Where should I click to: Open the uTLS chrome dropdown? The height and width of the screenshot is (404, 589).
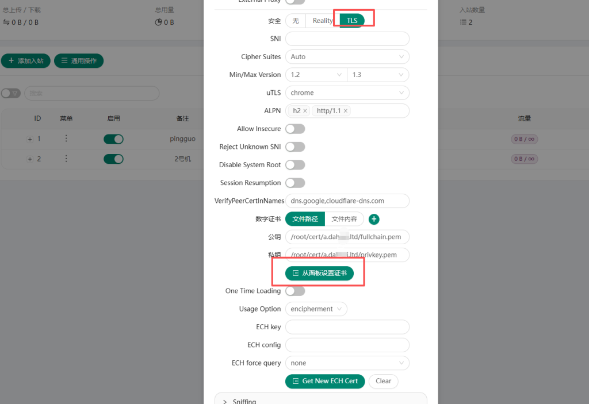click(x=347, y=93)
